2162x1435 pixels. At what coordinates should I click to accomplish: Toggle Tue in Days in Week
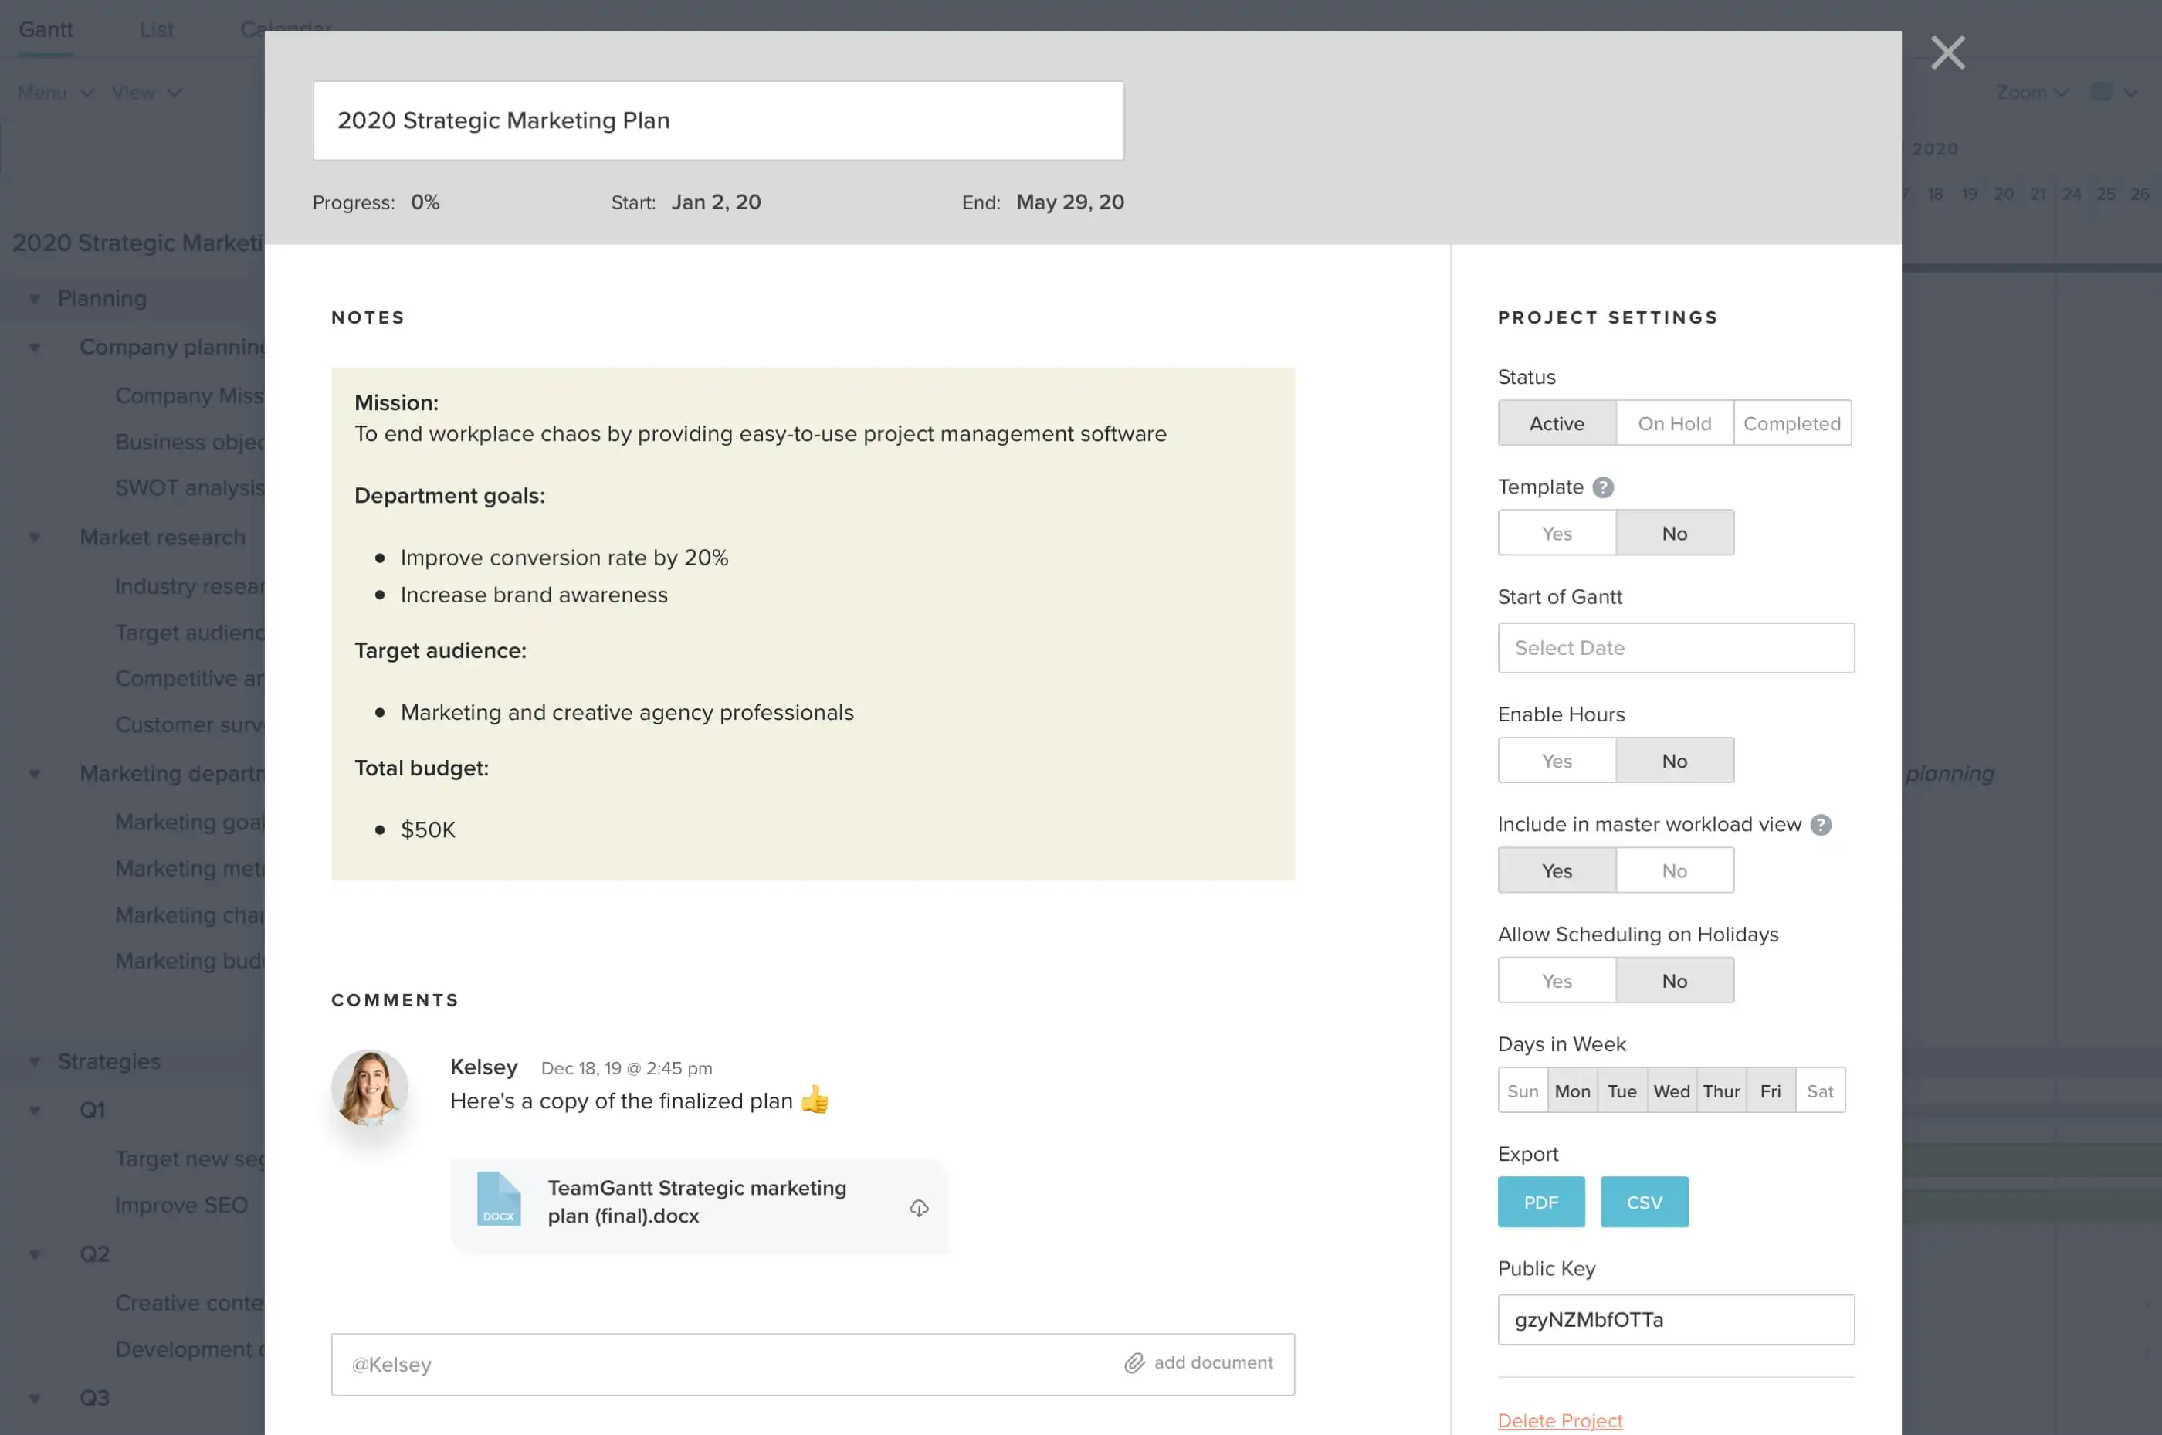(x=1621, y=1091)
